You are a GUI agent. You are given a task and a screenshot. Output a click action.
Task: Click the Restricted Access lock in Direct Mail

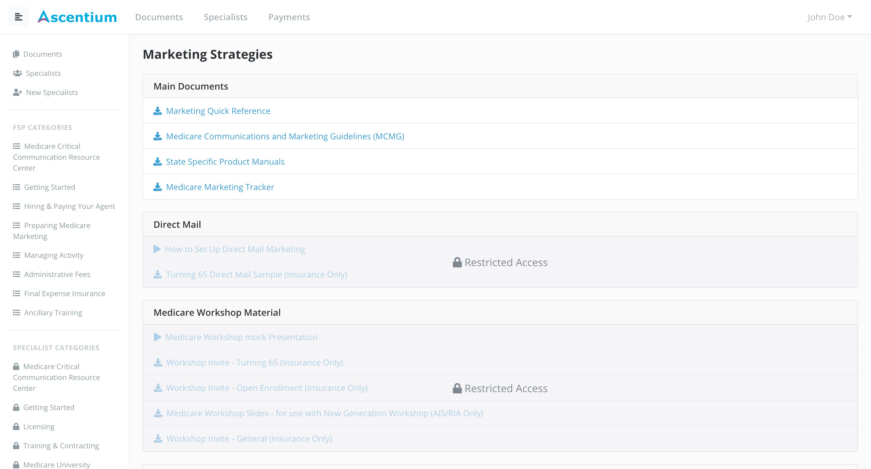[x=457, y=262]
